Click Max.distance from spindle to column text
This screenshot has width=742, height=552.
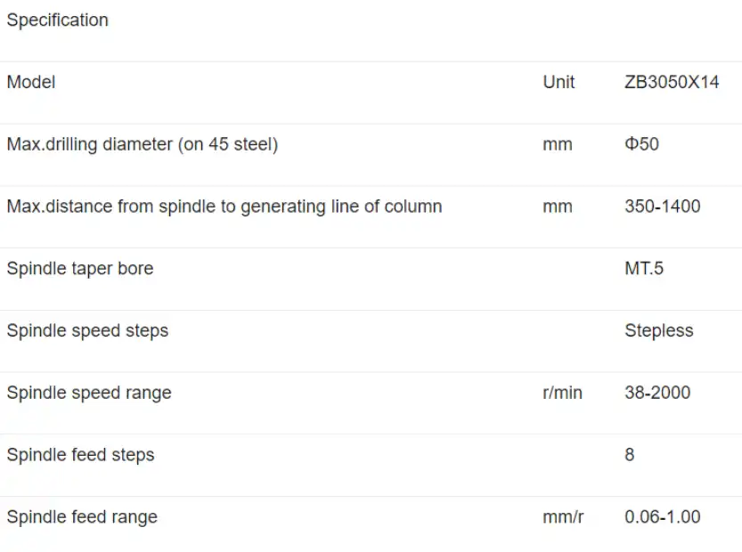coord(224,207)
